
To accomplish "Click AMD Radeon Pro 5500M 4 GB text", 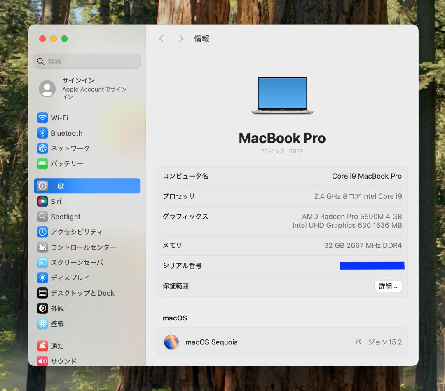I will click(352, 217).
